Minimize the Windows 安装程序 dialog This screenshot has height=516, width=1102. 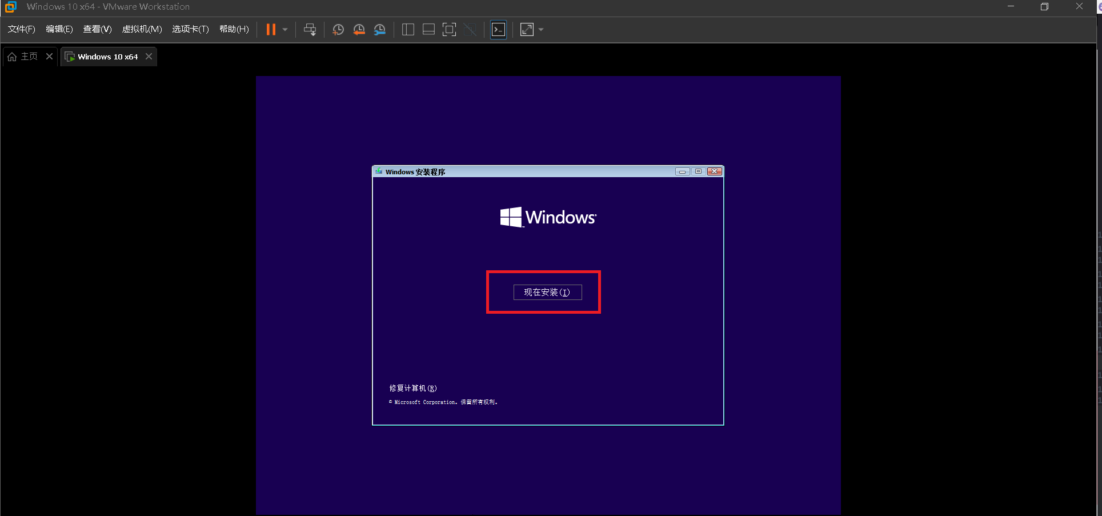tap(682, 171)
